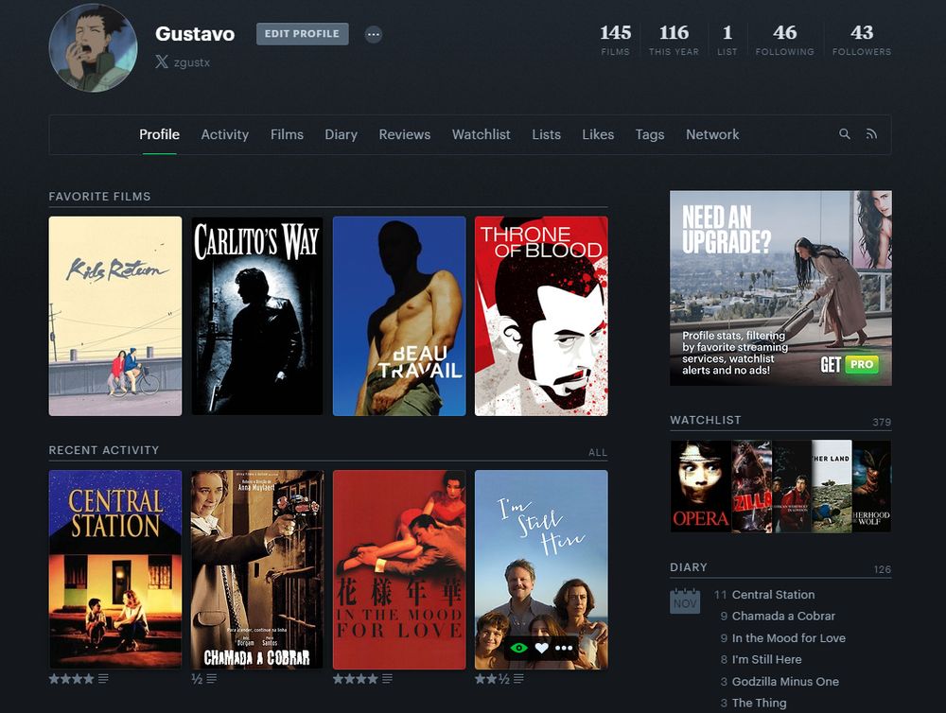Click the half-star rating under Chamada a Cobrar
This screenshot has height=713, width=946.
coord(196,679)
